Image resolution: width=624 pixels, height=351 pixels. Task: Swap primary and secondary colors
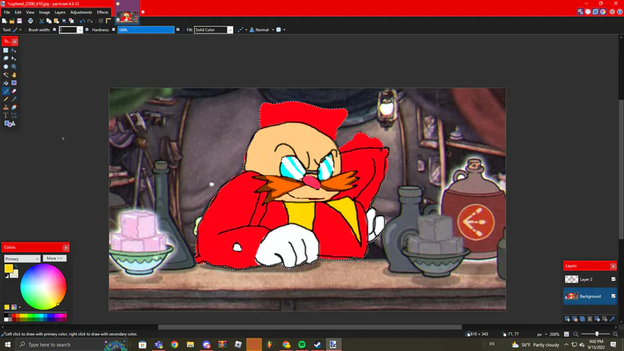16,266
